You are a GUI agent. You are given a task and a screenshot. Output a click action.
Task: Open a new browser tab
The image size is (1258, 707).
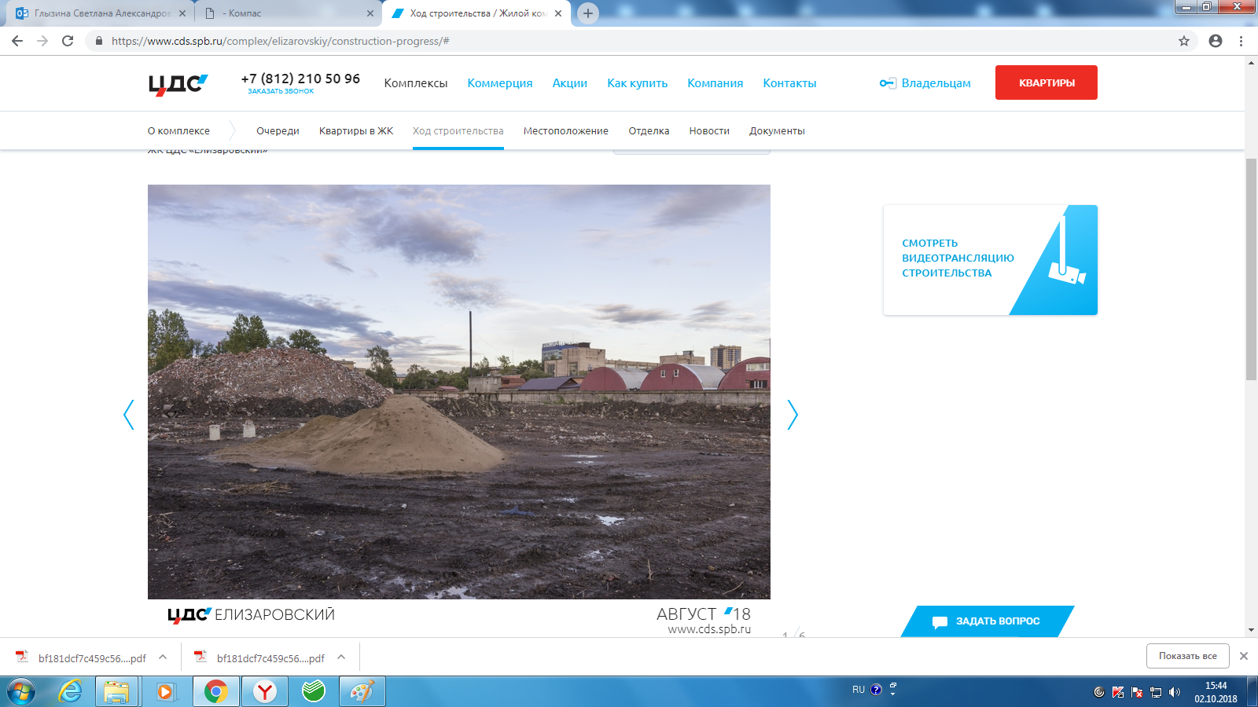[587, 13]
